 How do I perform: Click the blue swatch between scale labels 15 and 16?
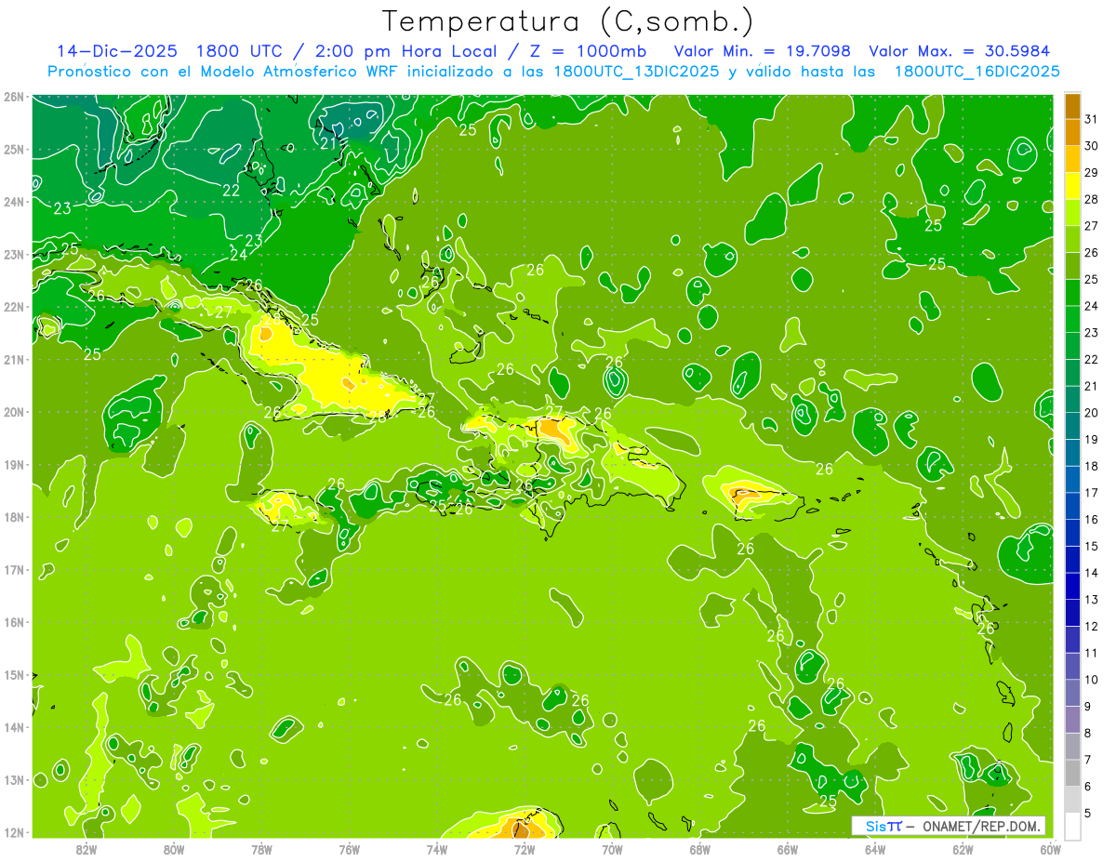pos(1072,533)
